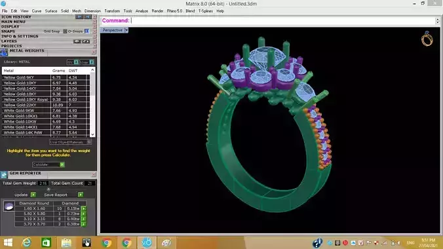Open the Gem Reporter panel icon
The image size is (443, 249).
(x=4, y=175)
